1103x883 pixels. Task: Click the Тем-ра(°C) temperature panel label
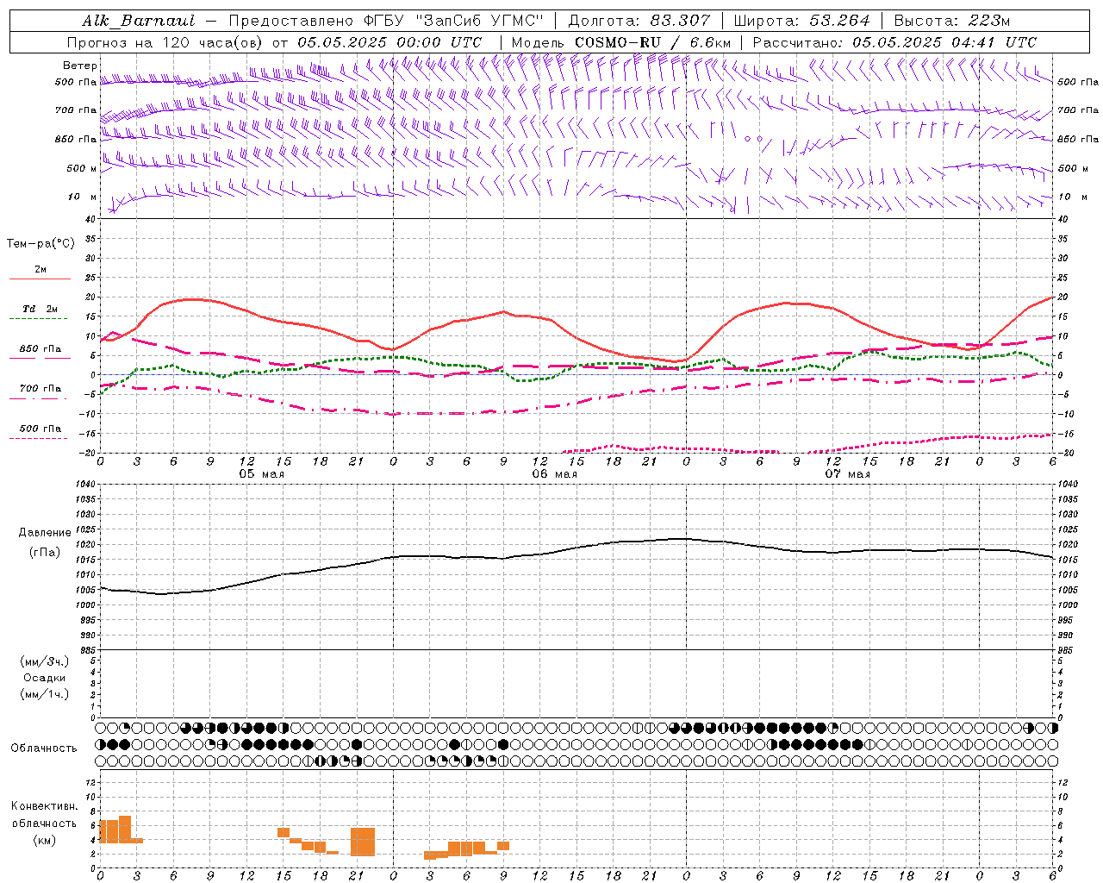41,244
